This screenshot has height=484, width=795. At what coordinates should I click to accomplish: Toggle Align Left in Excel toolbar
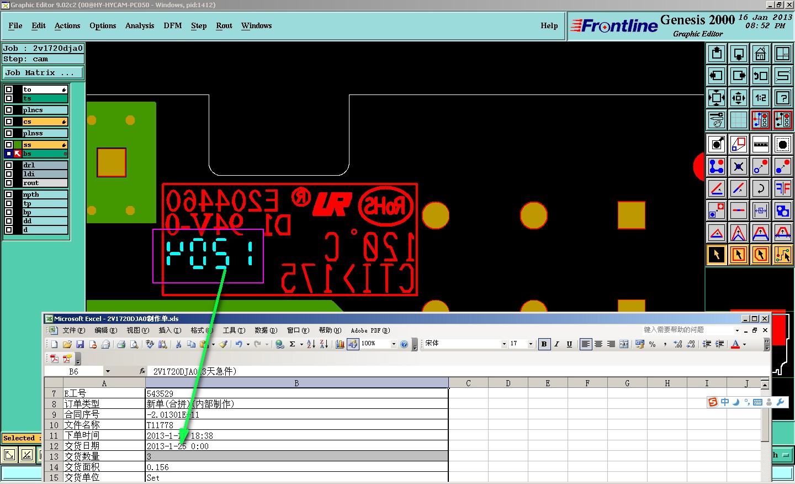click(x=586, y=344)
